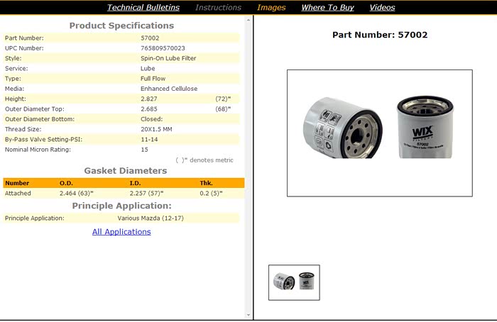Switch to the Images tab
This screenshot has height=322, width=497.
pos(271,7)
